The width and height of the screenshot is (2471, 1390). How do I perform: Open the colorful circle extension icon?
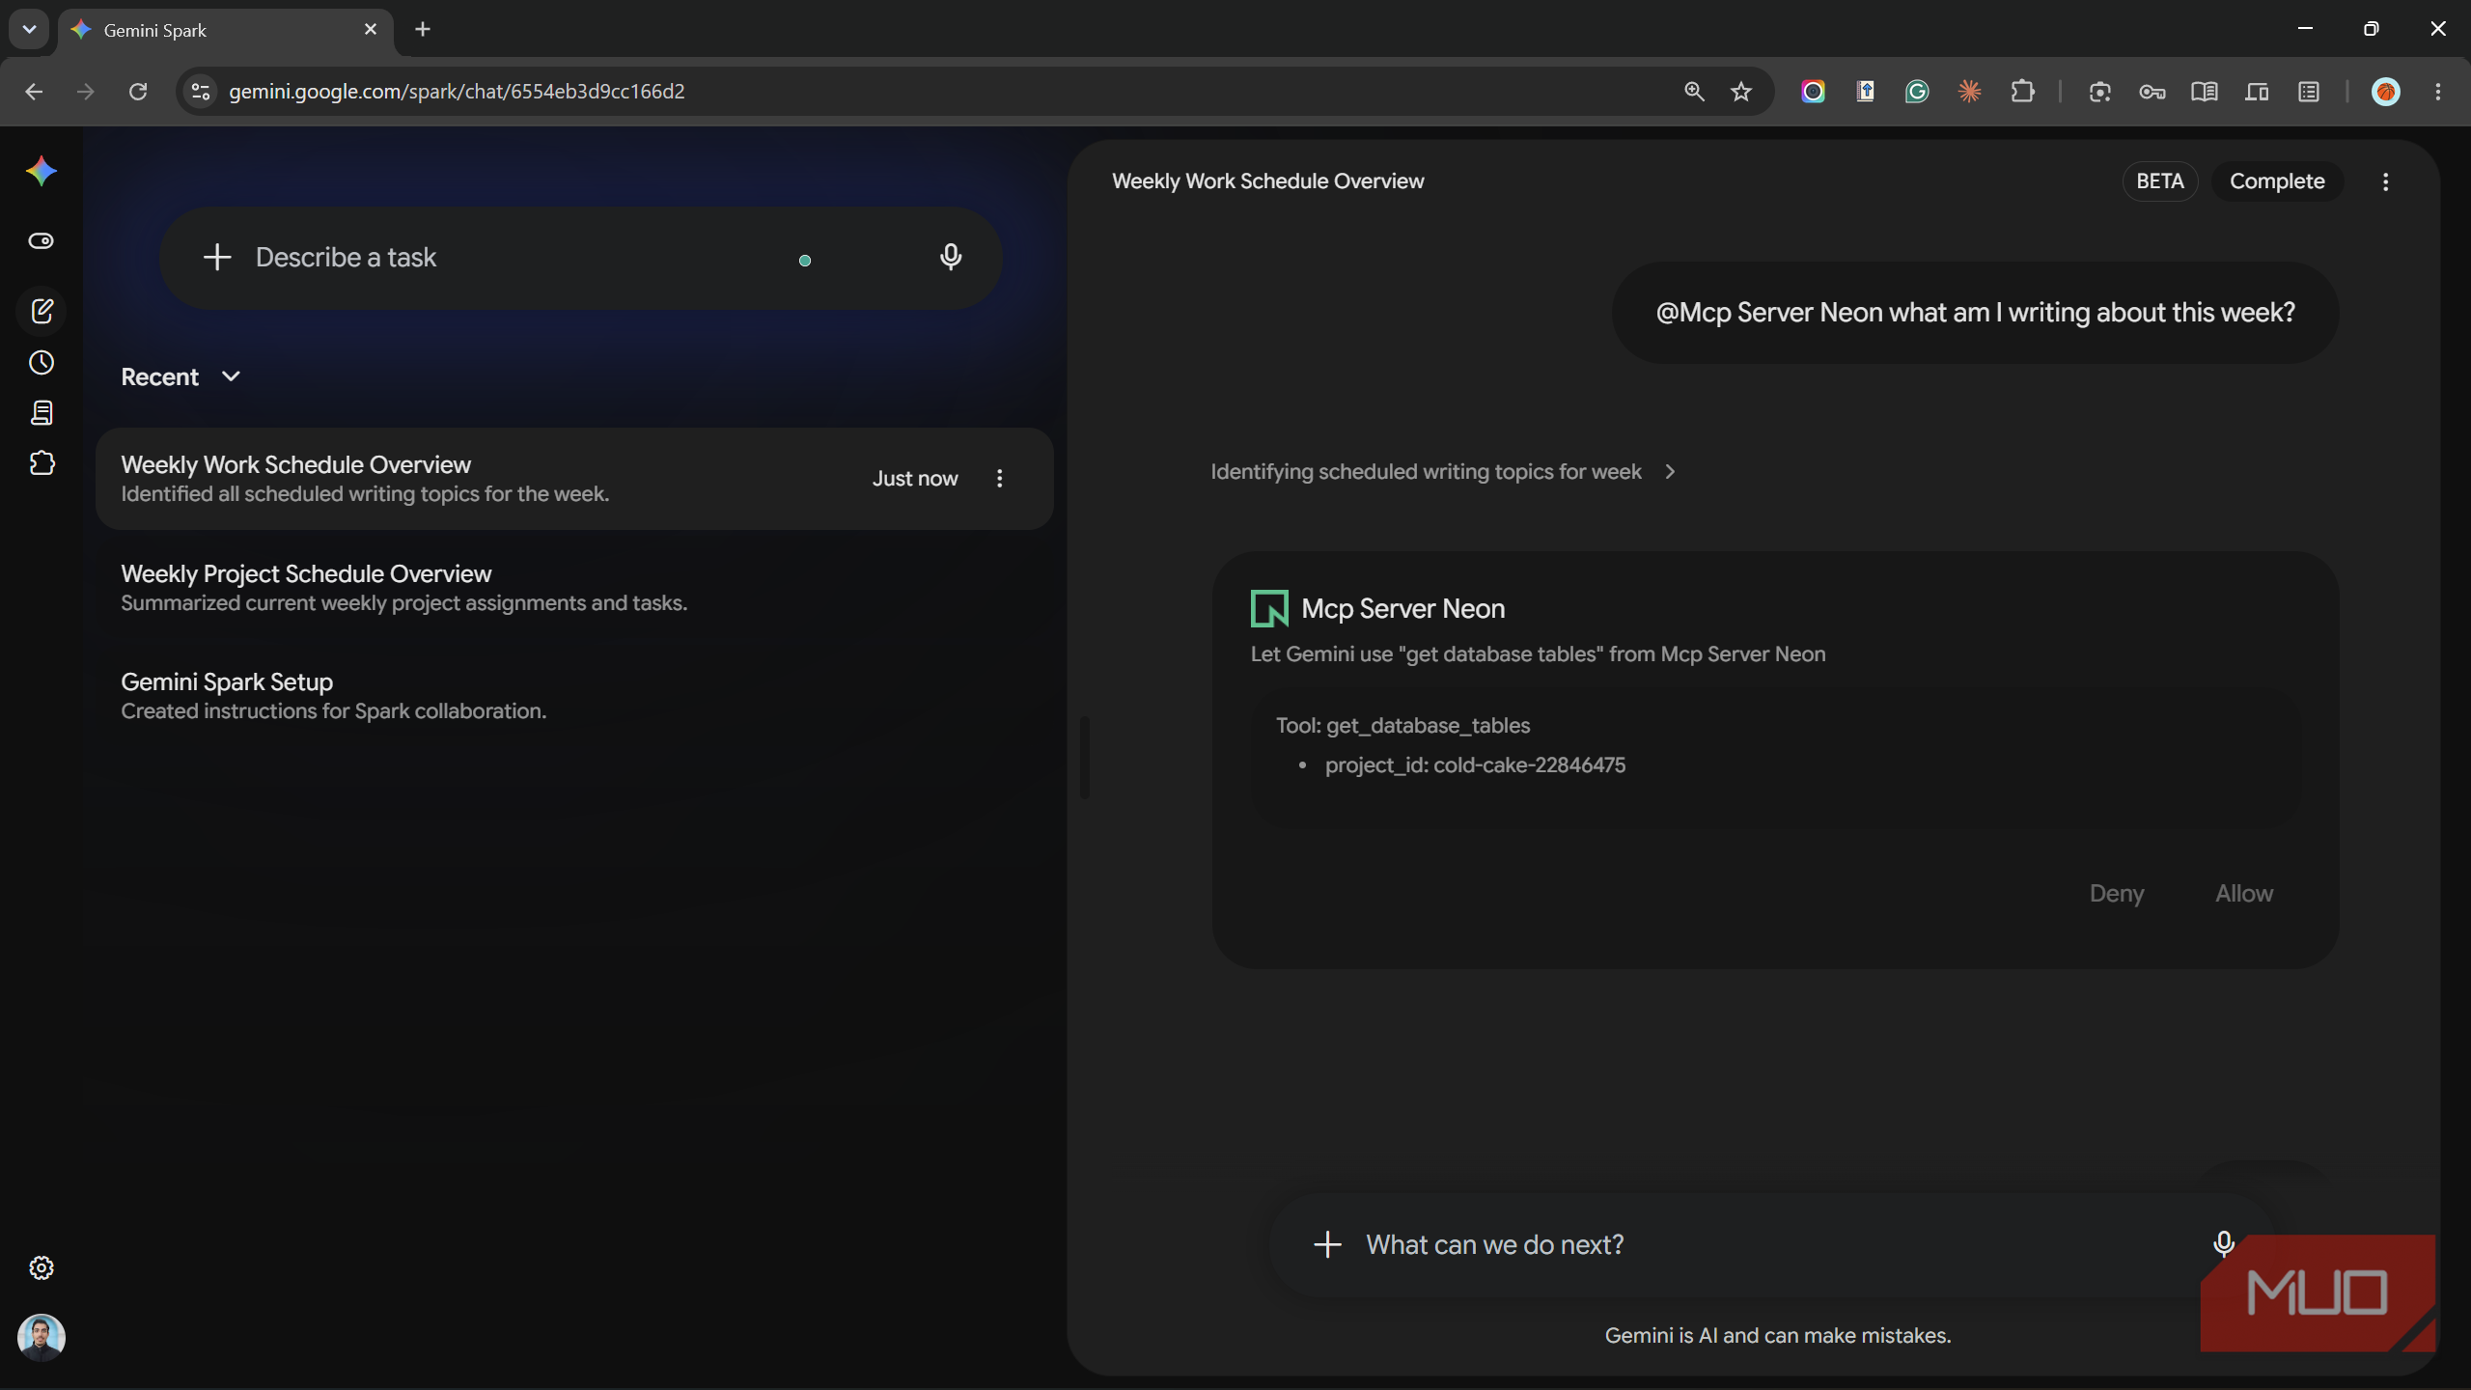point(1813,92)
